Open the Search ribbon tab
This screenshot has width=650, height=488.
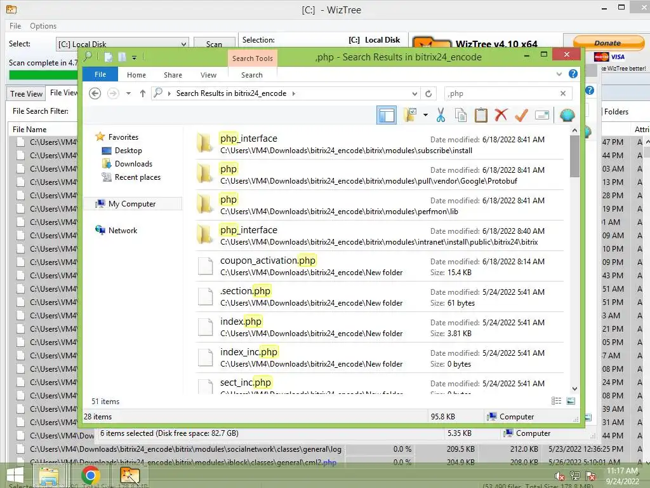point(252,75)
